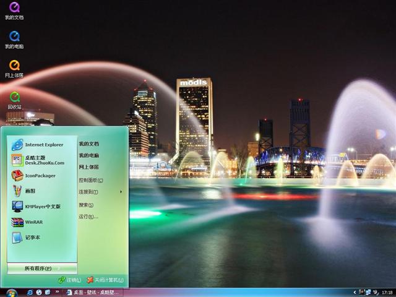
Task: Click the Start orb on the taskbar
Action: tap(11, 292)
